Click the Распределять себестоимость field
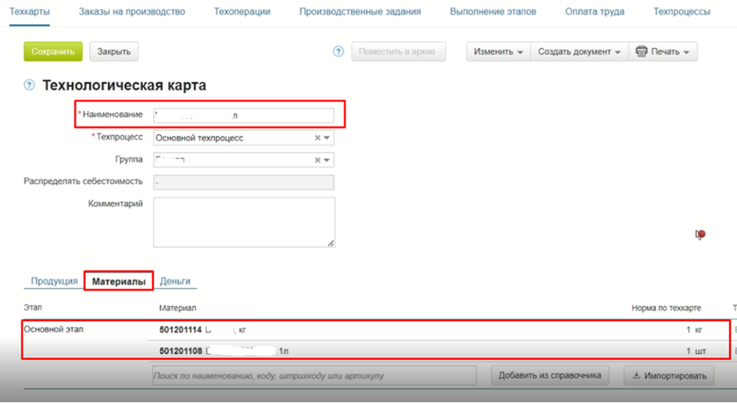 (x=244, y=182)
